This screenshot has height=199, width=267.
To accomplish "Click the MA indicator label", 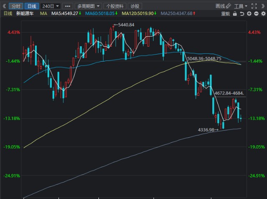I will pos(43,14).
